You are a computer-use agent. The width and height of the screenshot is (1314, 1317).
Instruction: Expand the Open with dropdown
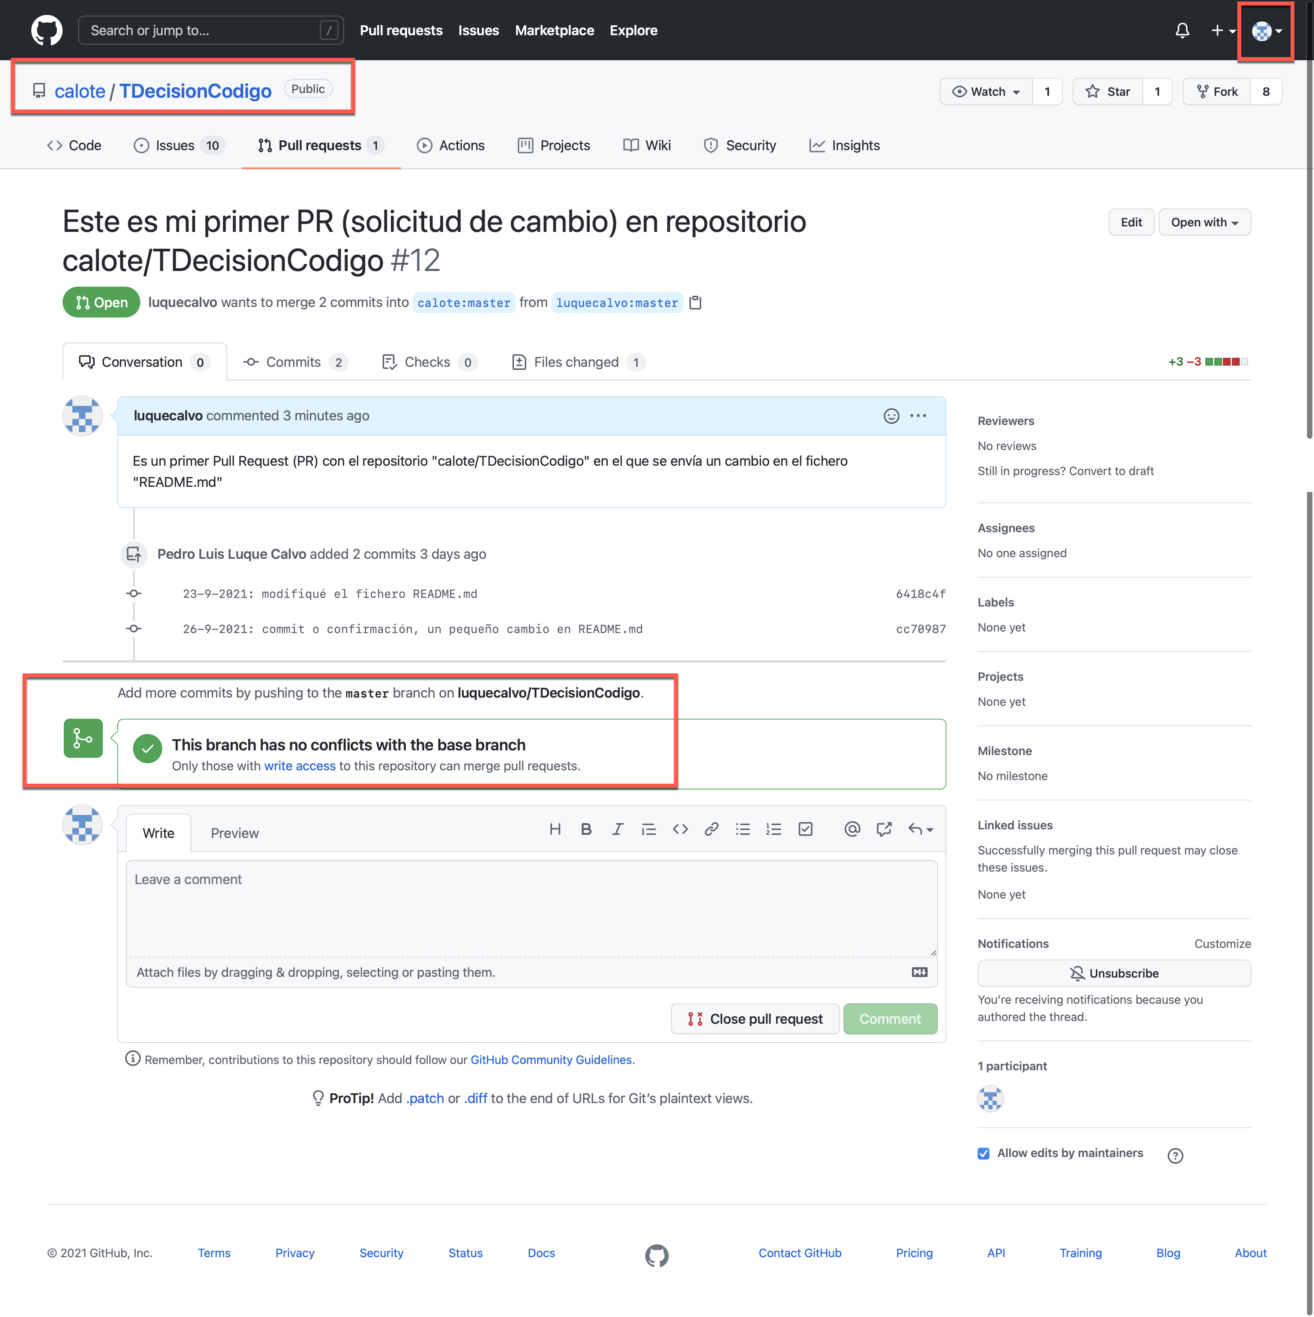click(1204, 222)
